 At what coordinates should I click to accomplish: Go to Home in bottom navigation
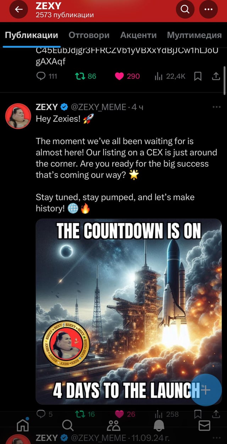23,425
